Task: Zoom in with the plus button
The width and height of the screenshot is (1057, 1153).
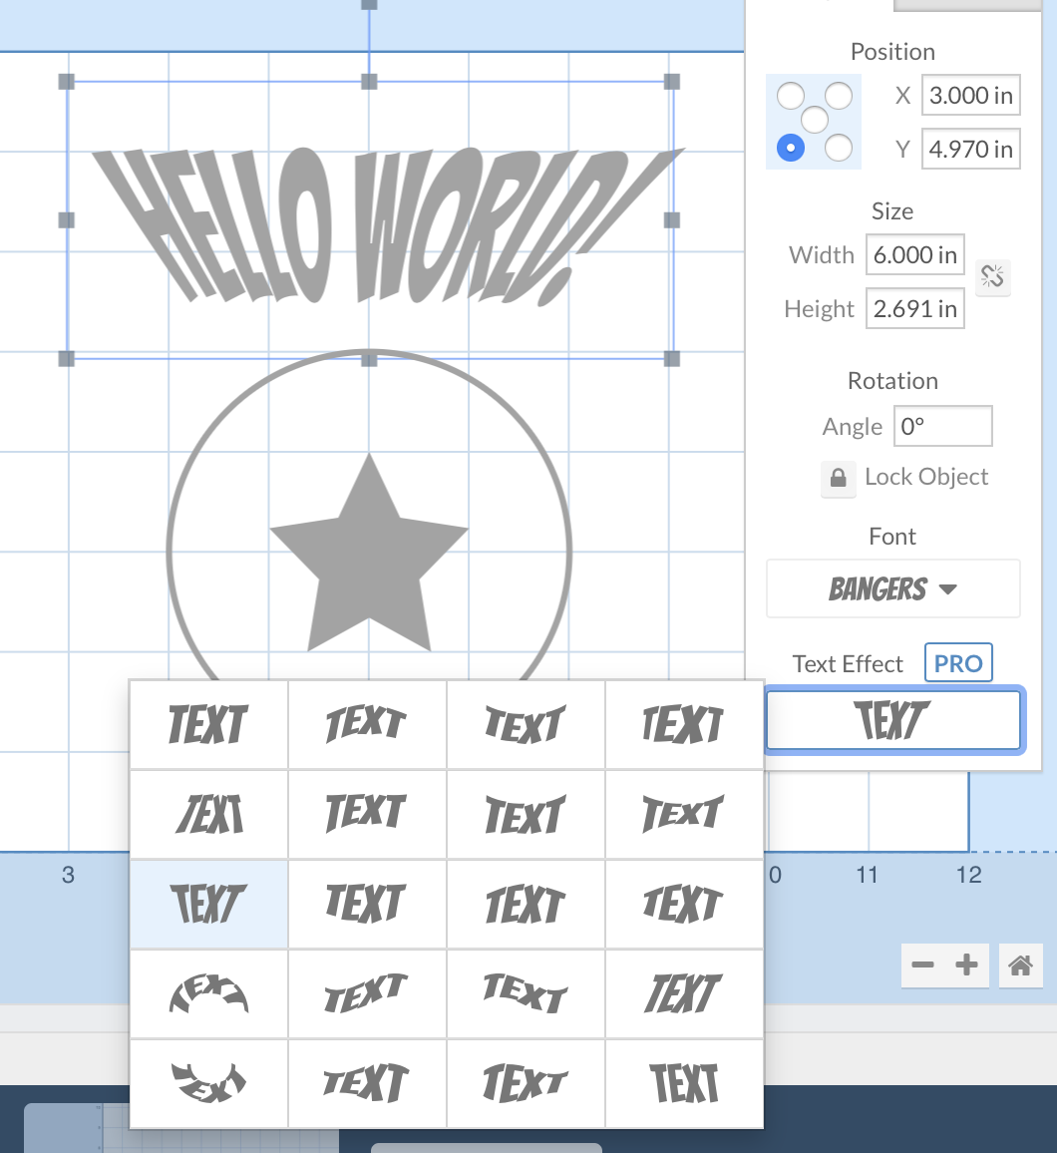Action: 966,964
